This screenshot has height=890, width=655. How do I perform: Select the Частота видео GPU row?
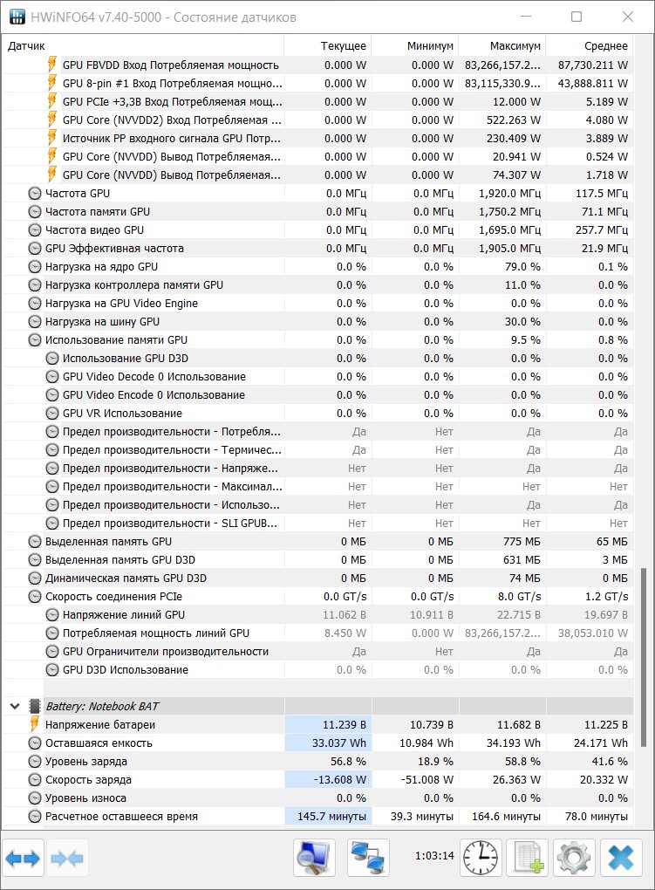pos(317,229)
